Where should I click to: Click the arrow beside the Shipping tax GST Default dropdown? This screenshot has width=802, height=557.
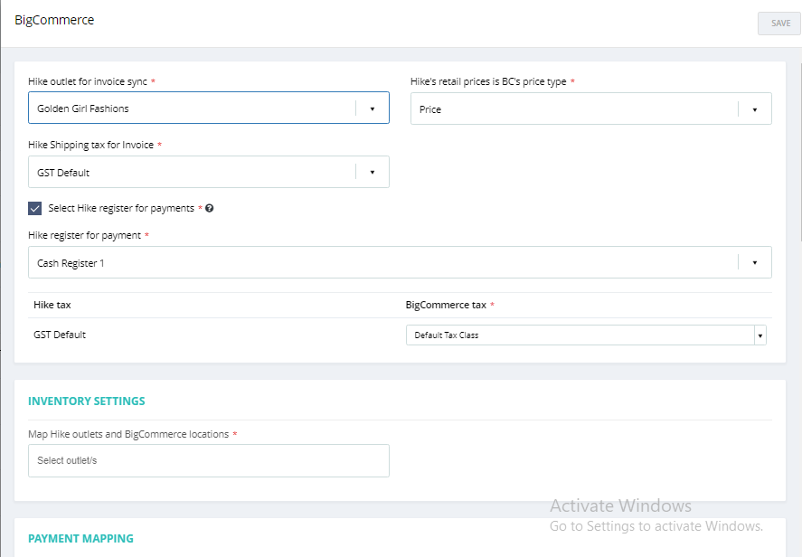coord(373,173)
